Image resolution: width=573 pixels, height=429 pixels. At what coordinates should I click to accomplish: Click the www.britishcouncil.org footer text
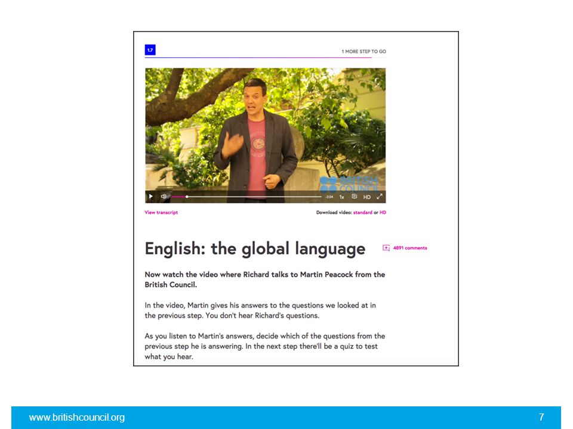click(x=77, y=417)
